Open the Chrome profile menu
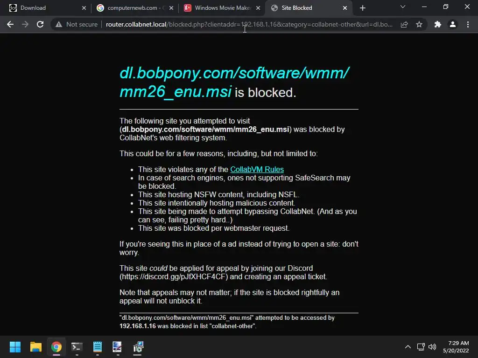Screen dimensions: 478x358 point(453,24)
